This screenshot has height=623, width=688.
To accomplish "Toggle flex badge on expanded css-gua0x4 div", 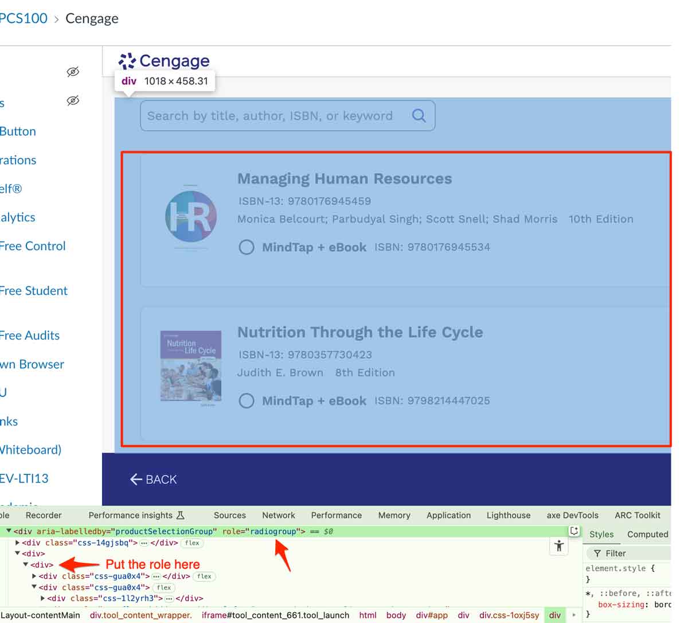I will 164,587.
